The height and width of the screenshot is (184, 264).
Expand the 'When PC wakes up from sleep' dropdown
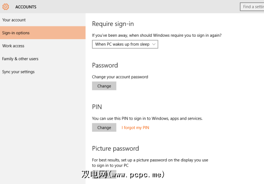coord(125,44)
